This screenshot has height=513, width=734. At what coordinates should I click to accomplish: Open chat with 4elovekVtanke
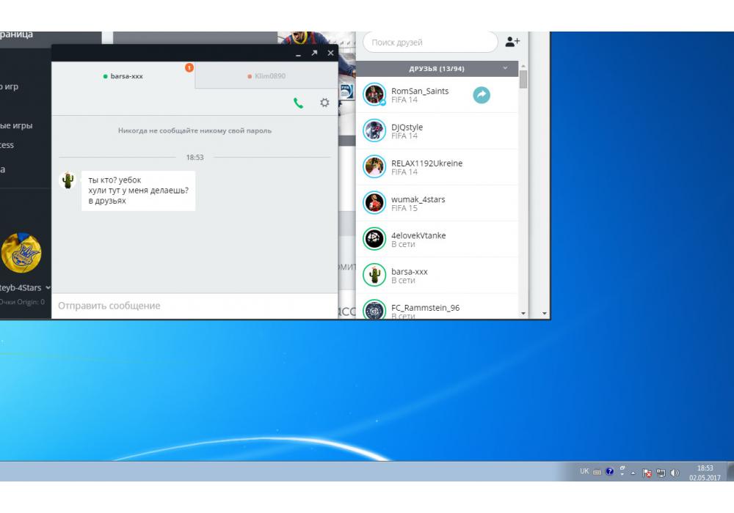click(418, 239)
